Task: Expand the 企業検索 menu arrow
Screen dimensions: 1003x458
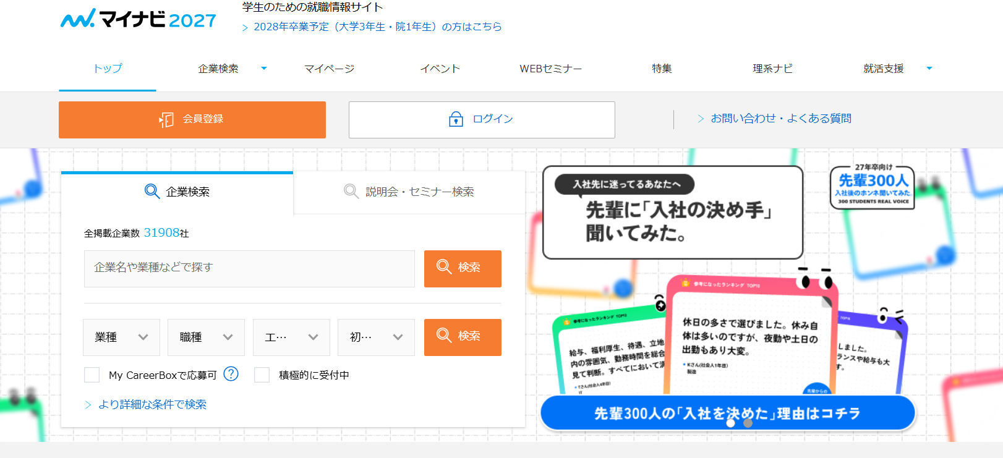Action: coord(264,69)
